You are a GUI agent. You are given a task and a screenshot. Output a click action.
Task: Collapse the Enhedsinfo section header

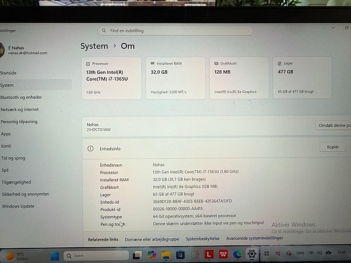tap(217, 148)
